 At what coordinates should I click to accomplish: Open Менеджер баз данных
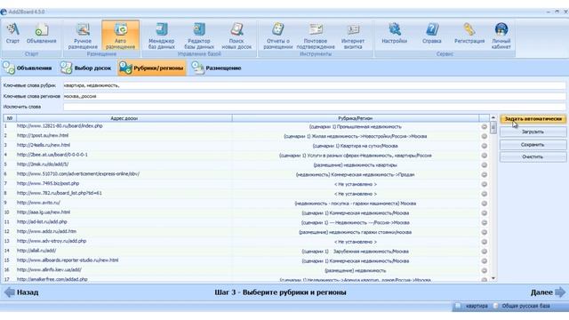coord(162,36)
